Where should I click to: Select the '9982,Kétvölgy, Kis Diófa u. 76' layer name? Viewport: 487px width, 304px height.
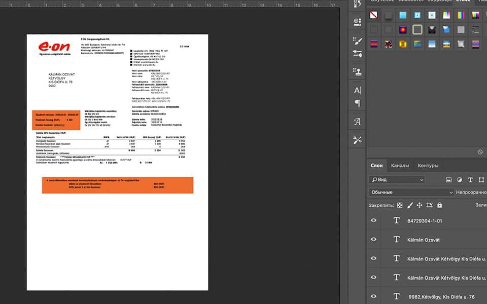coord(441,297)
